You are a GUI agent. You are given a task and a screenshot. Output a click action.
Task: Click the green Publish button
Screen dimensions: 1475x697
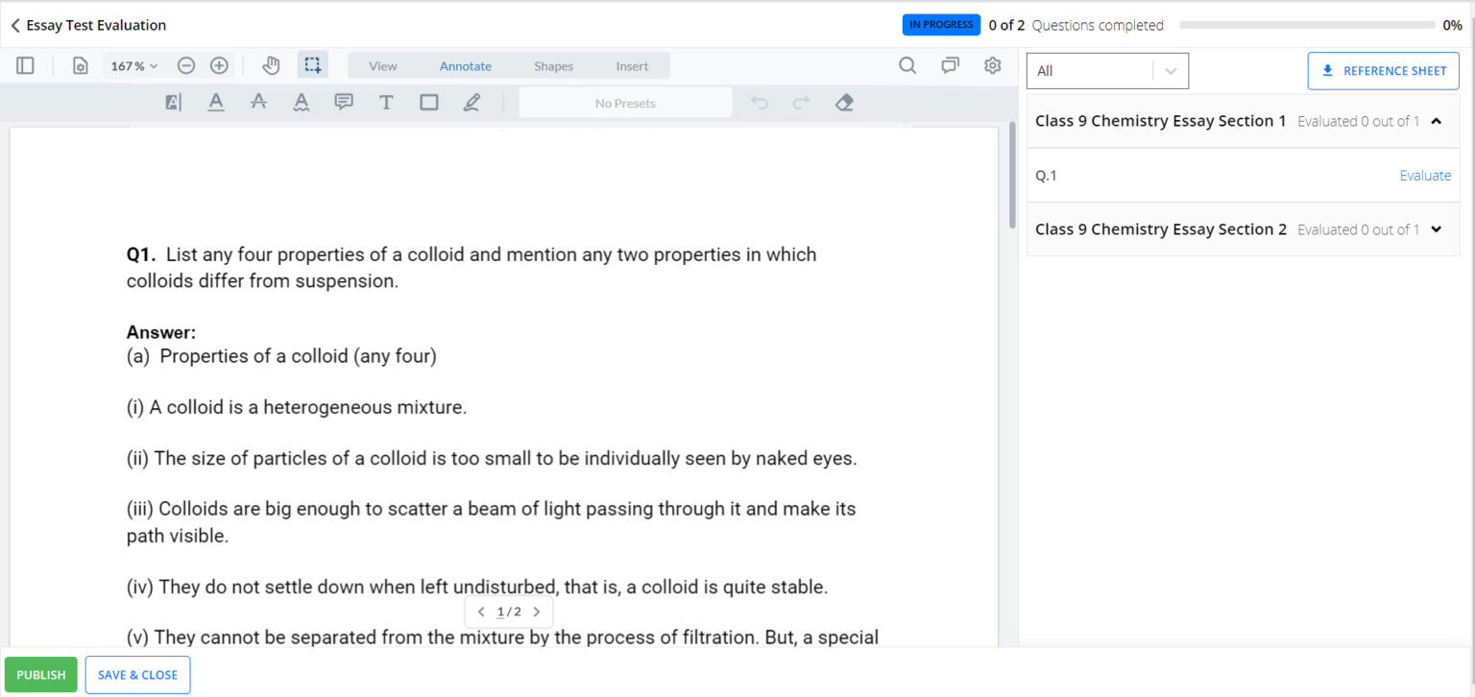(x=41, y=675)
